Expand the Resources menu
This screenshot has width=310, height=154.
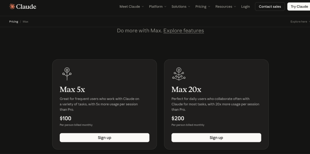[226, 7]
